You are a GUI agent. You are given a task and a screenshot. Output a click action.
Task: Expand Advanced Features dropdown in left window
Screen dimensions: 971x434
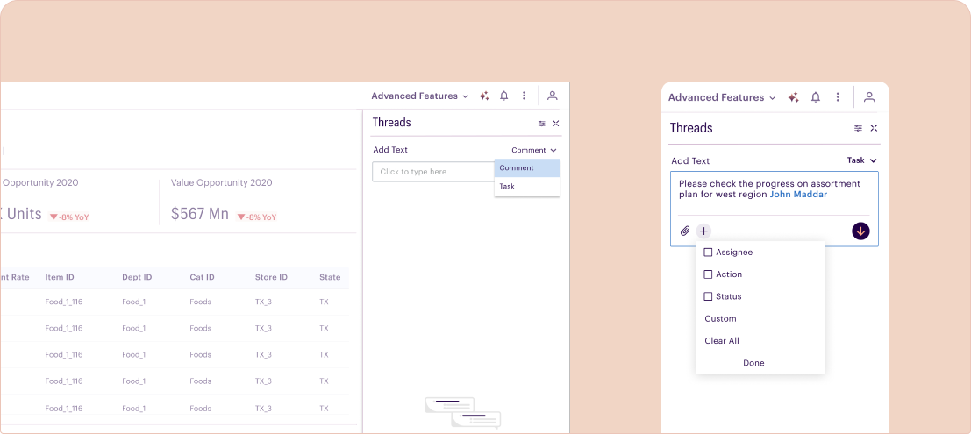click(x=419, y=96)
